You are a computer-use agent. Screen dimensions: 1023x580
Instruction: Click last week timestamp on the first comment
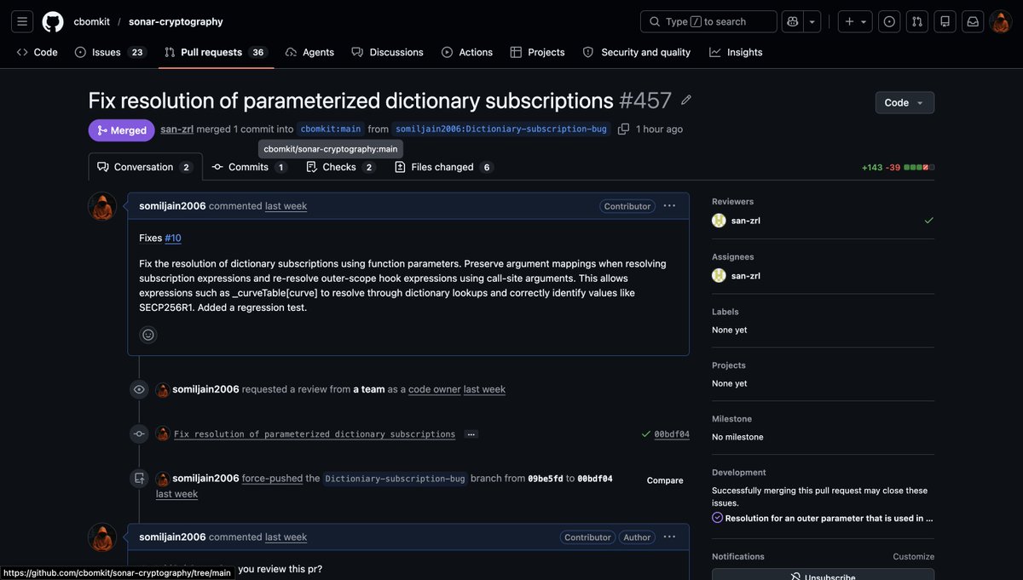pos(286,206)
